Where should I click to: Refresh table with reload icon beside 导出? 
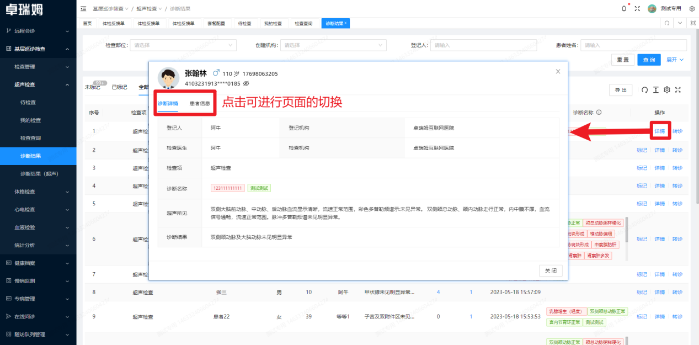tap(644, 90)
